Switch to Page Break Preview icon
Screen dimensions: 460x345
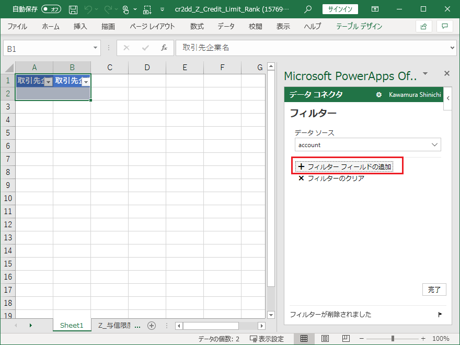click(346, 339)
